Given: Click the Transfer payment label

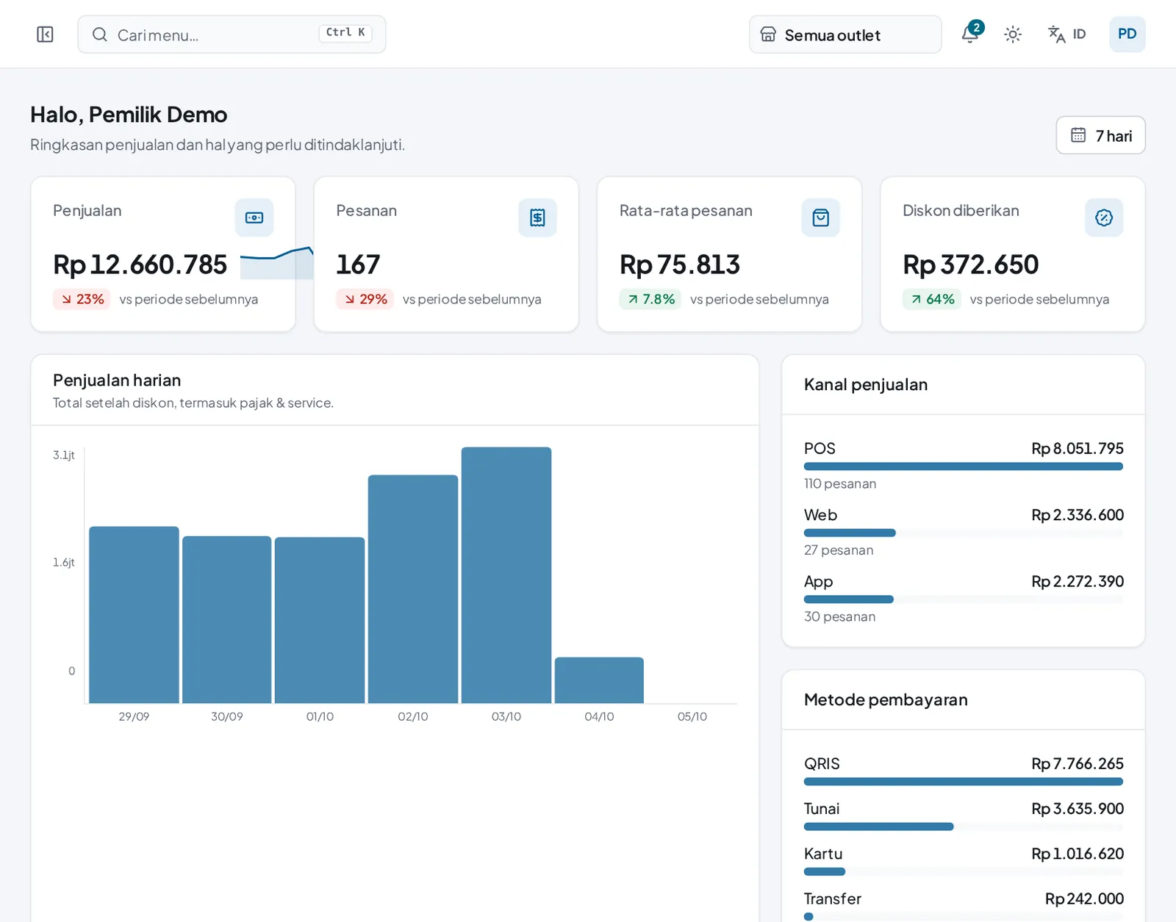Looking at the screenshot, I should click(833, 898).
